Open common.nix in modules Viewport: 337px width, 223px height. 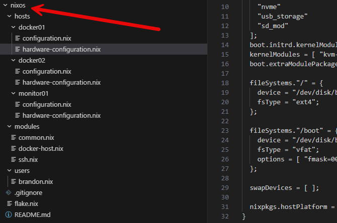click(36, 137)
